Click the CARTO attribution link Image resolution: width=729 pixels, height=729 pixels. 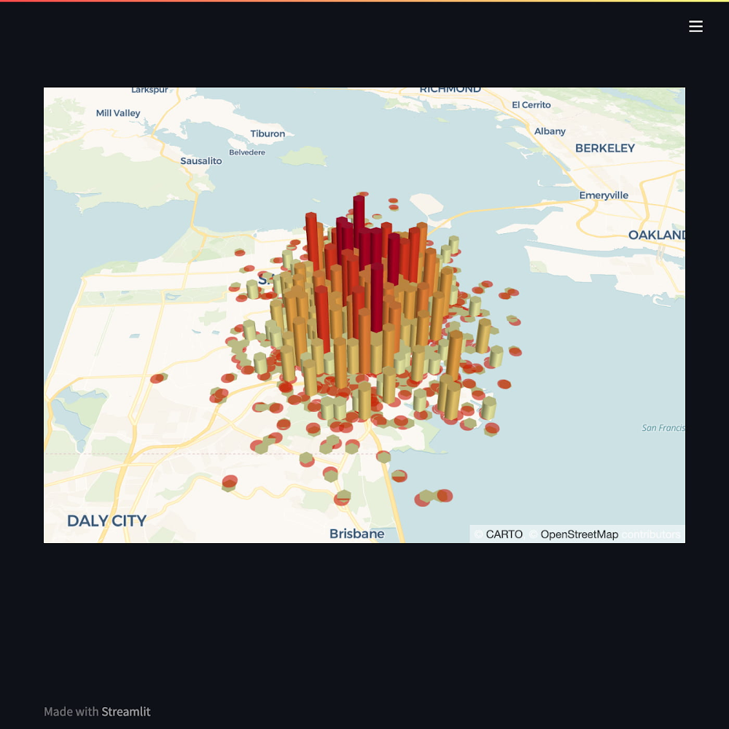coord(504,534)
